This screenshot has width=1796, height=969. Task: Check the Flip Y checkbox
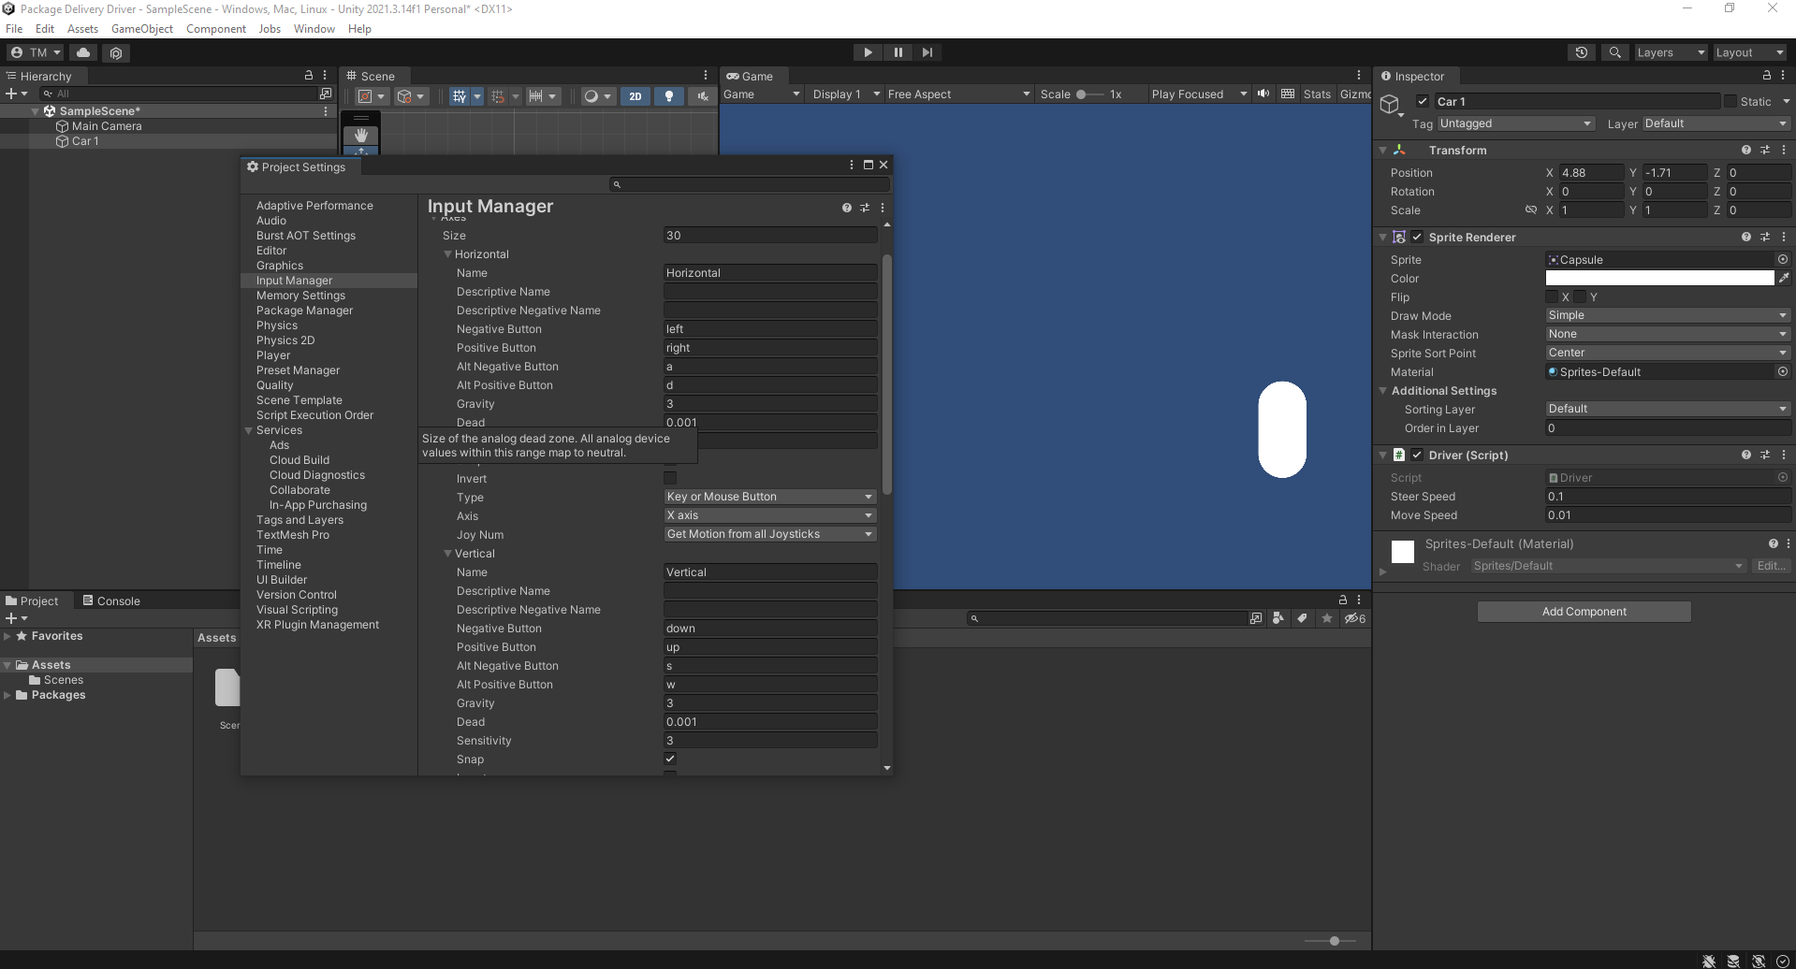(x=1581, y=296)
